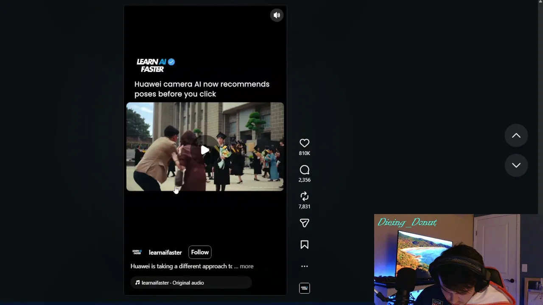Image resolution: width=543 pixels, height=305 pixels.
Task: Repost the reel using repost icon
Action: pyautogui.click(x=304, y=196)
